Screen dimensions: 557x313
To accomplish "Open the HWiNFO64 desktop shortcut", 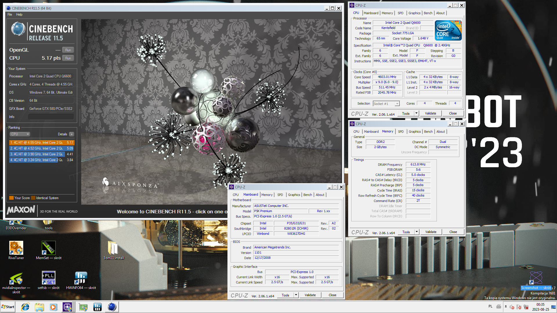I will [x=81, y=281].
